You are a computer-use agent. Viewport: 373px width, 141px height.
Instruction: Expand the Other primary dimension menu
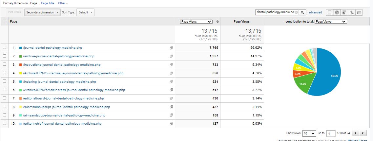point(63,3)
